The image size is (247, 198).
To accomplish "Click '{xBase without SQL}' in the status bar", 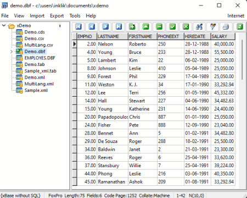I will point(20,195).
